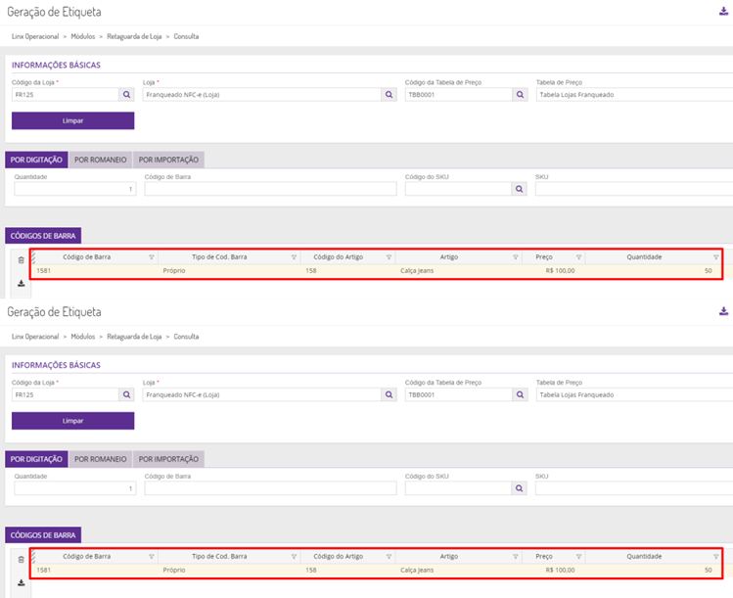Screen dimensions: 733x598
Task: Select the Por Digitação tab, lower form
Action: click(x=36, y=458)
